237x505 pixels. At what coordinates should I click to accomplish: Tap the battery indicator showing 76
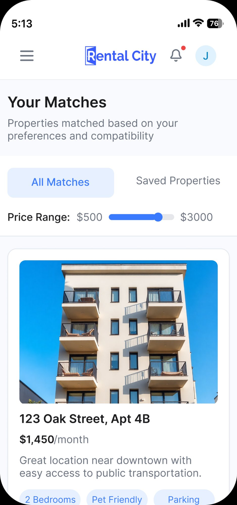(215, 23)
